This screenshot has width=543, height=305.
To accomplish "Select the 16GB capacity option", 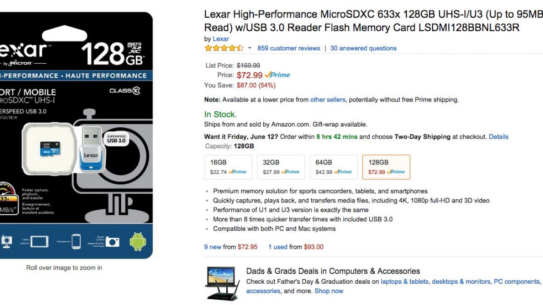I will tap(229, 167).
